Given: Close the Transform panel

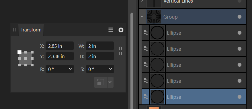Looking at the screenshot, I should tap(121, 30).
